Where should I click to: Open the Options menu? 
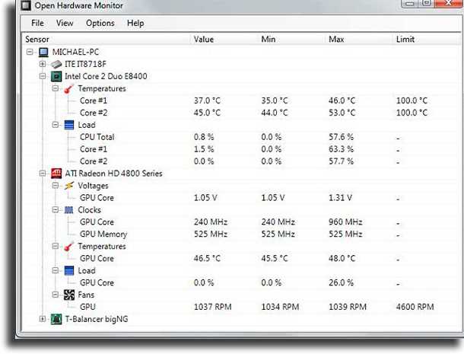click(100, 23)
